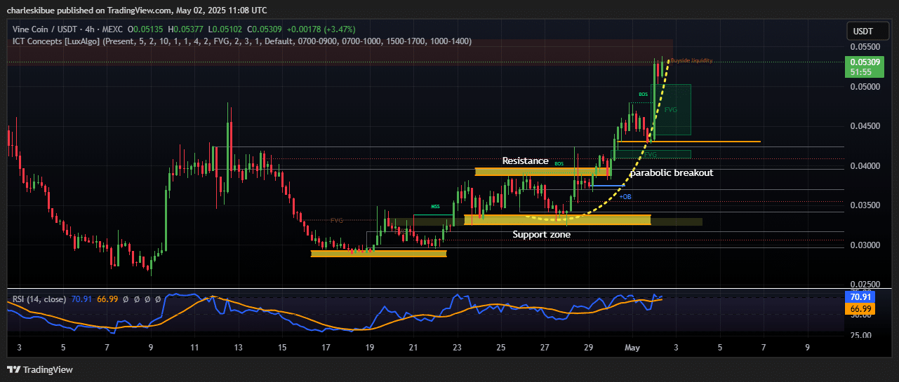This screenshot has width=899, height=382.
Task: Select the Resistance text annotation
Action: (525, 161)
